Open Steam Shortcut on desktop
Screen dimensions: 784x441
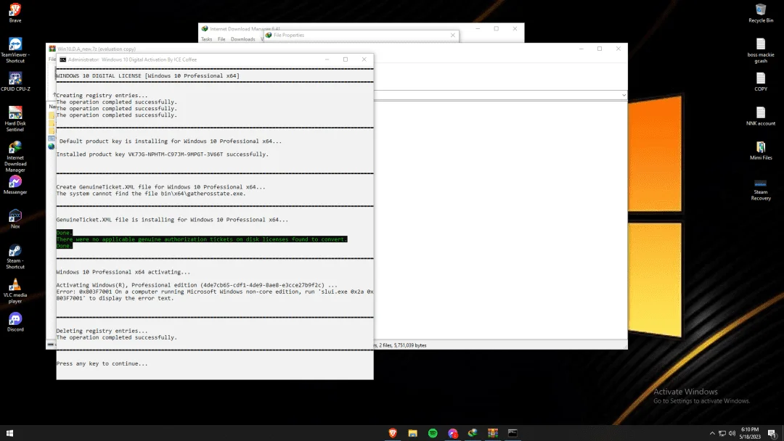pyautogui.click(x=15, y=257)
